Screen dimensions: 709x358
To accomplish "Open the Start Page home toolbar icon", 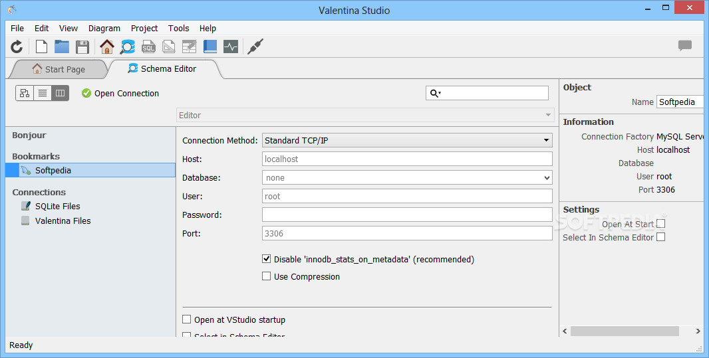I will click(106, 46).
